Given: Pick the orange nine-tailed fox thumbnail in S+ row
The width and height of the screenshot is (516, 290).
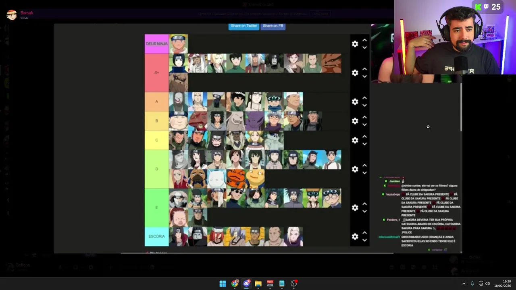Looking at the screenshot, I should coord(332,63).
